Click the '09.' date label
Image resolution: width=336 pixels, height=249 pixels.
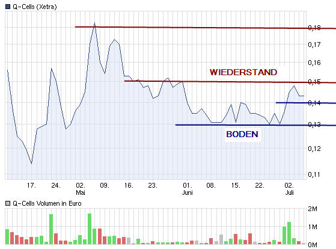coord(105,185)
